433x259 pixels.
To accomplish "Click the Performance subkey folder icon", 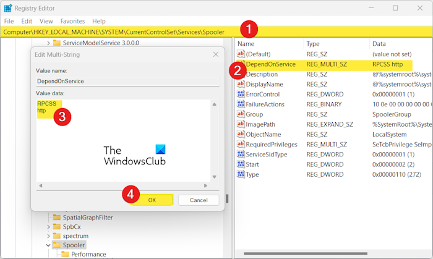I will [x=65, y=254].
